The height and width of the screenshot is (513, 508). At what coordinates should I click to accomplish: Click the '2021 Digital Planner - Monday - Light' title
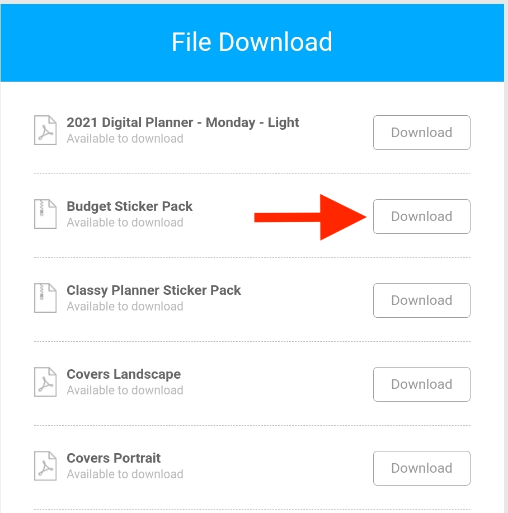click(x=182, y=123)
